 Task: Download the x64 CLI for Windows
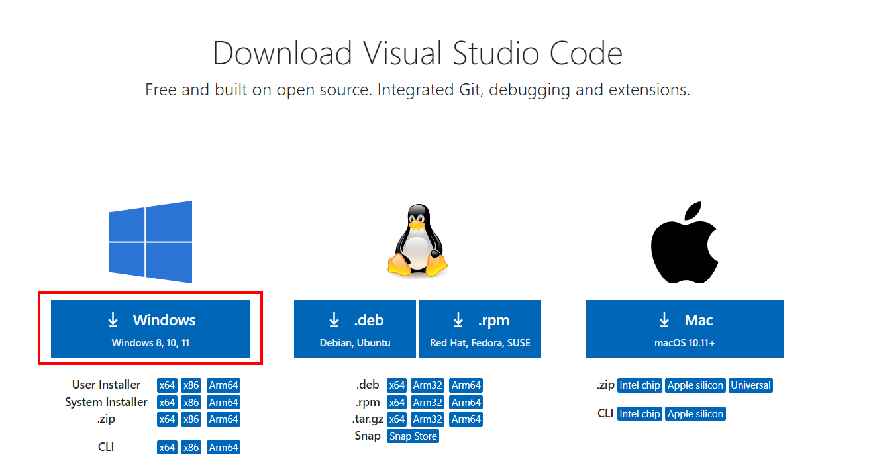pos(167,447)
